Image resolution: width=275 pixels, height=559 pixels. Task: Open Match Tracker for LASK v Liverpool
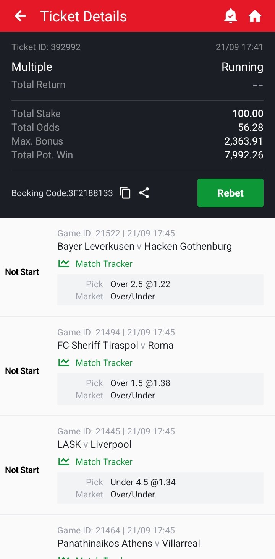point(104,462)
